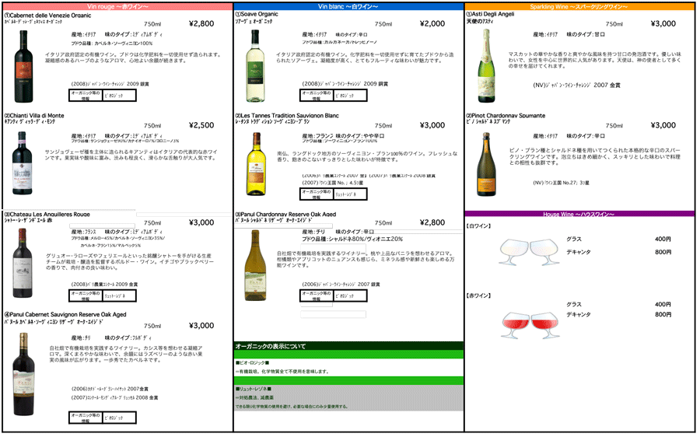
Task: Click the title 'Chianti Villa di Monte'
Action: [x=37, y=116]
